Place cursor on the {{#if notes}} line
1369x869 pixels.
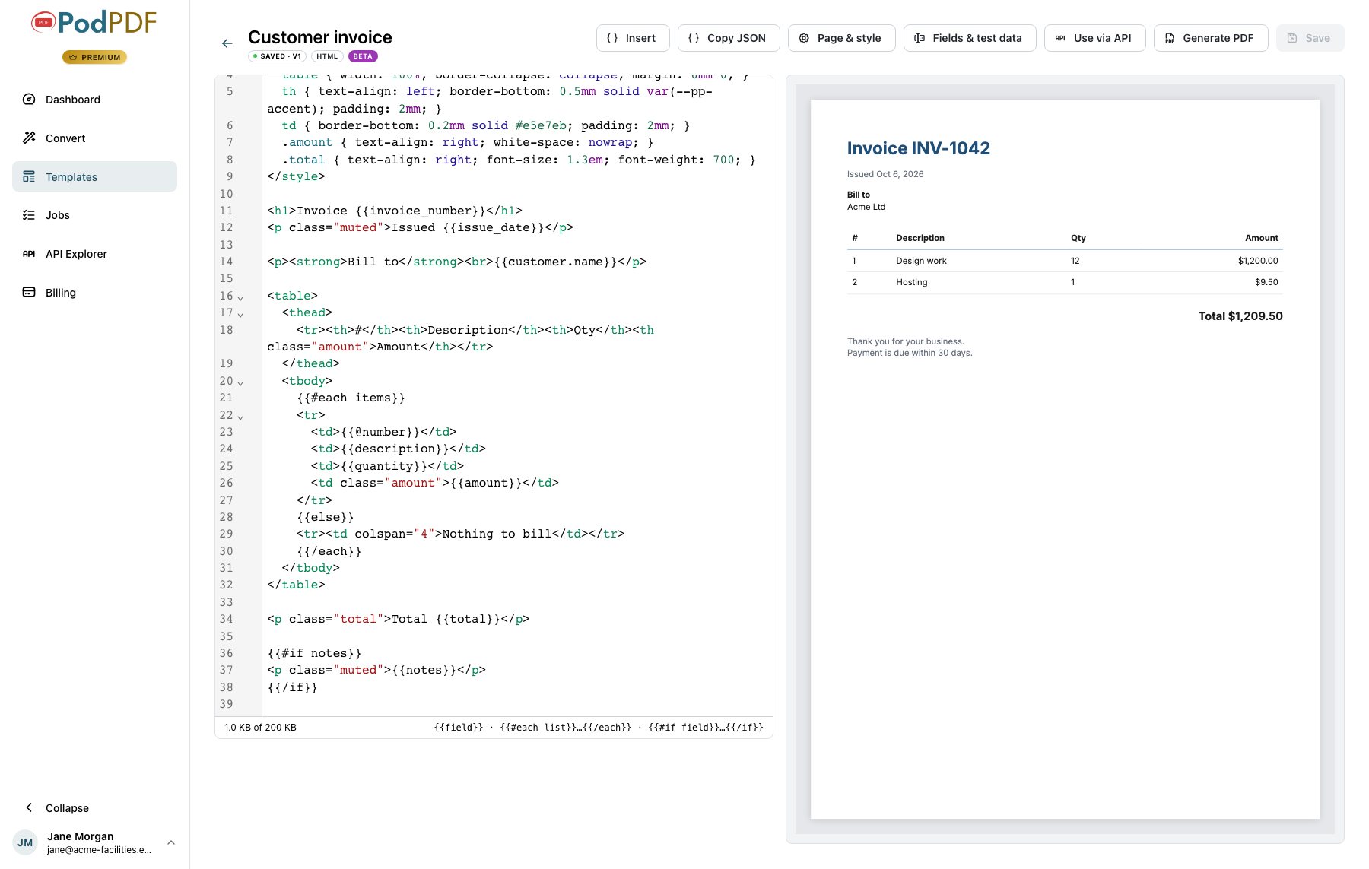pyautogui.click(x=314, y=653)
